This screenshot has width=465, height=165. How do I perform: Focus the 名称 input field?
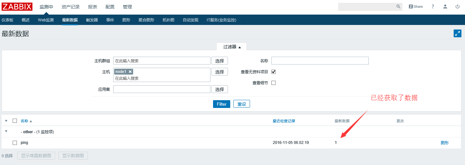[x=320, y=61]
